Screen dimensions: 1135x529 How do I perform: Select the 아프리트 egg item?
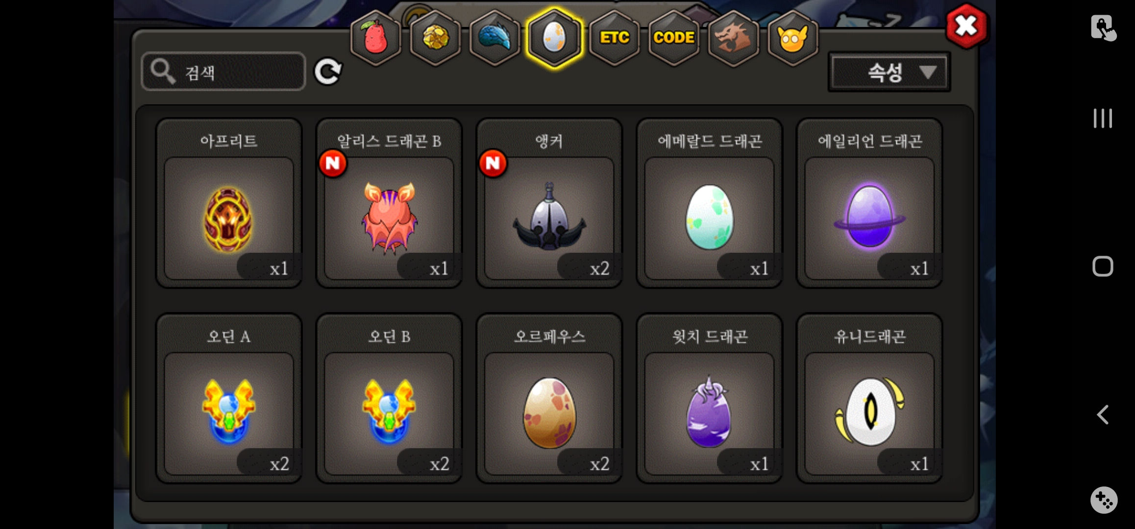point(229,203)
